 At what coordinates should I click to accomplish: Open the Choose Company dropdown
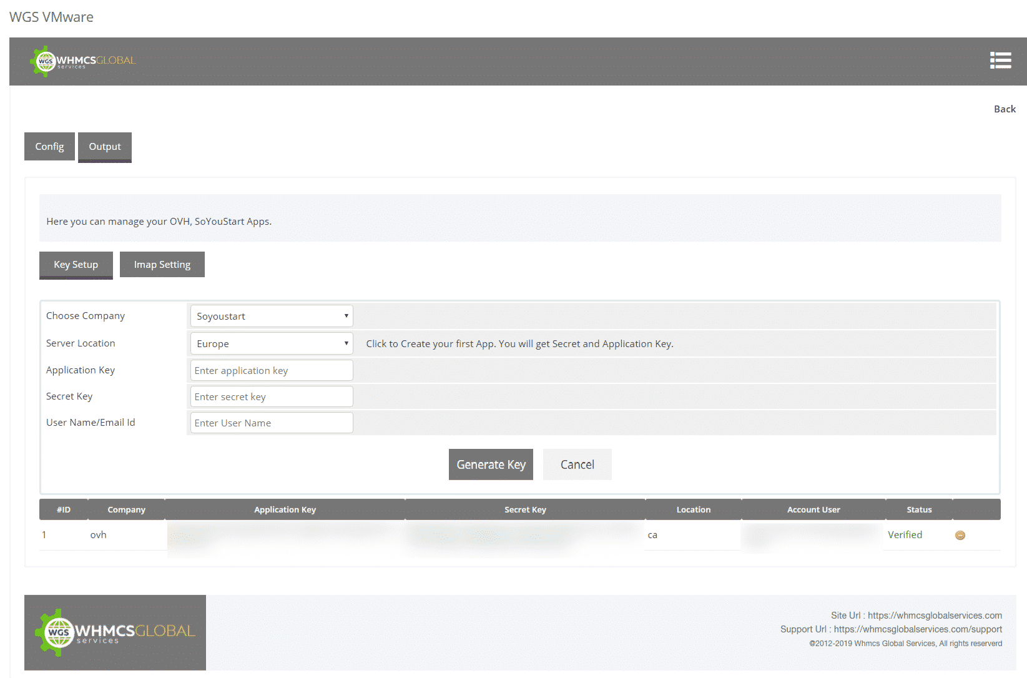coord(272,316)
